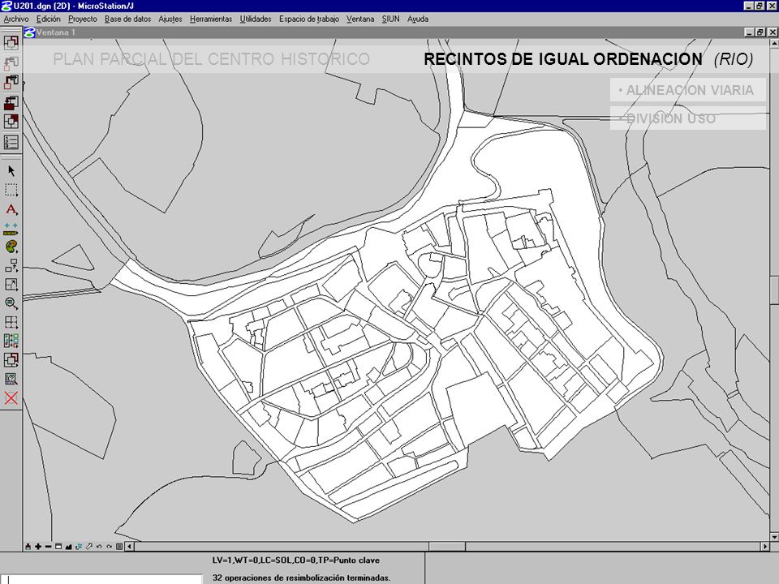Open the Herramientas menu
The image size is (779, 584).
pyautogui.click(x=211, y=19)
